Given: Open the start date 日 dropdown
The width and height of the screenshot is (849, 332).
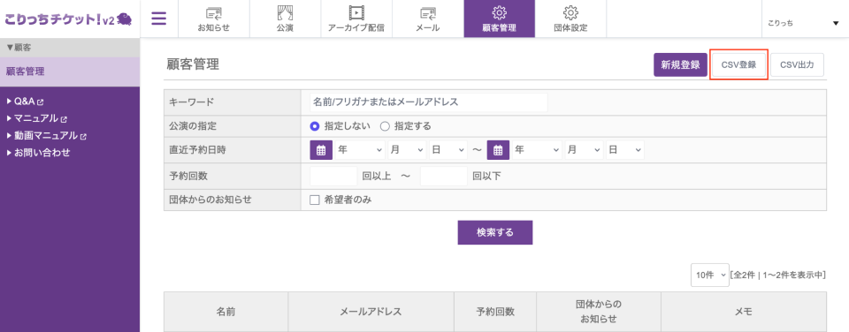Looking at the screenshot, I should 448,150.
